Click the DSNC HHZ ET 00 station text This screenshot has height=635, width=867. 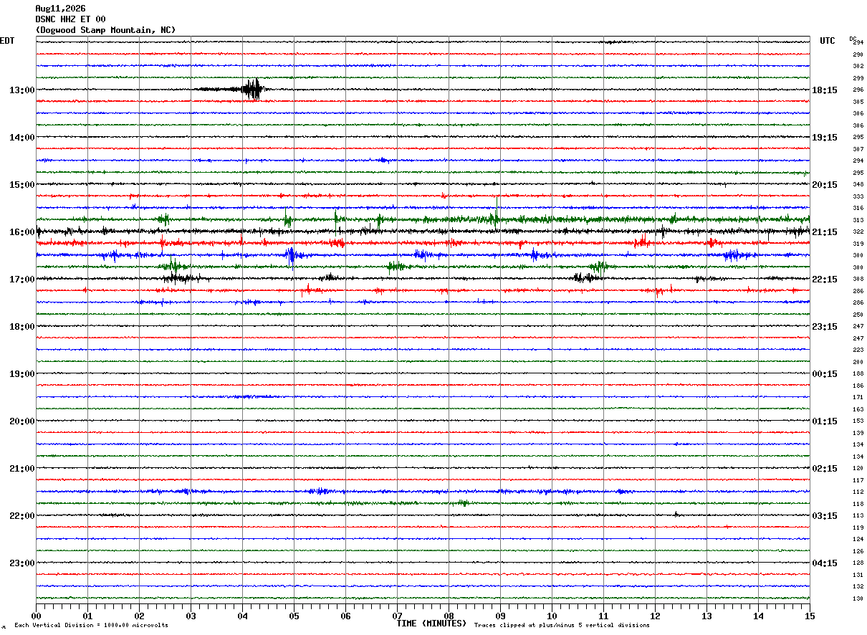[70, 19]
